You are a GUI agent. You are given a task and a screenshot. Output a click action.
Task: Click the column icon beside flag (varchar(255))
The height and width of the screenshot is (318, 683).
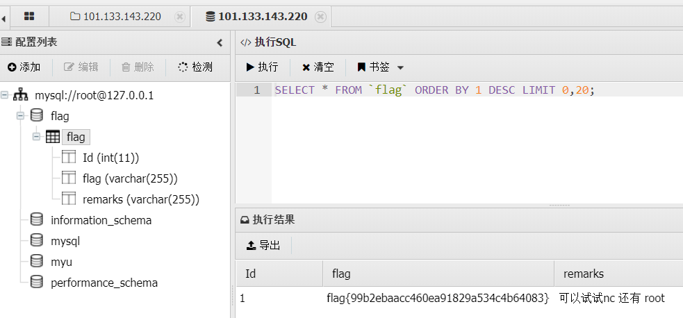coord(69,178)
